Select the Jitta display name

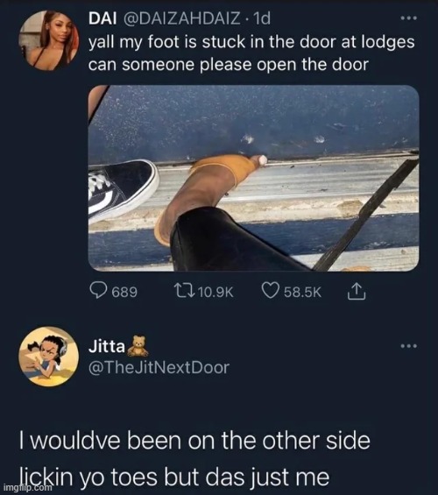107,347
